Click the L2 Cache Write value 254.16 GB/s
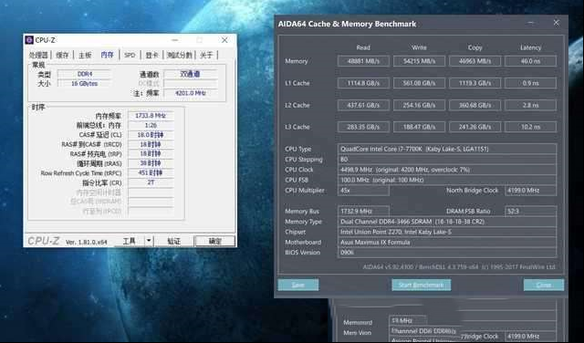The height and width of the screenshot is (343, 584). [x=419, y=105]
